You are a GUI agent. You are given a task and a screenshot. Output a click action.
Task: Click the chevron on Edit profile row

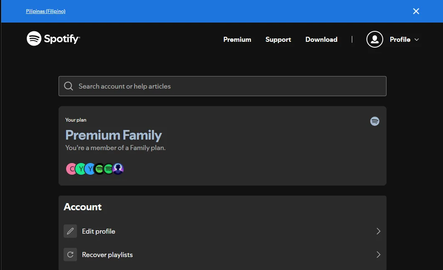pos(378,231)
